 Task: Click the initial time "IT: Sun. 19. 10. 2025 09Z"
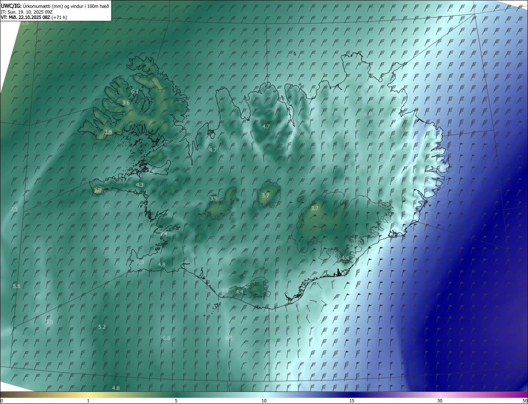pos(27,12)
